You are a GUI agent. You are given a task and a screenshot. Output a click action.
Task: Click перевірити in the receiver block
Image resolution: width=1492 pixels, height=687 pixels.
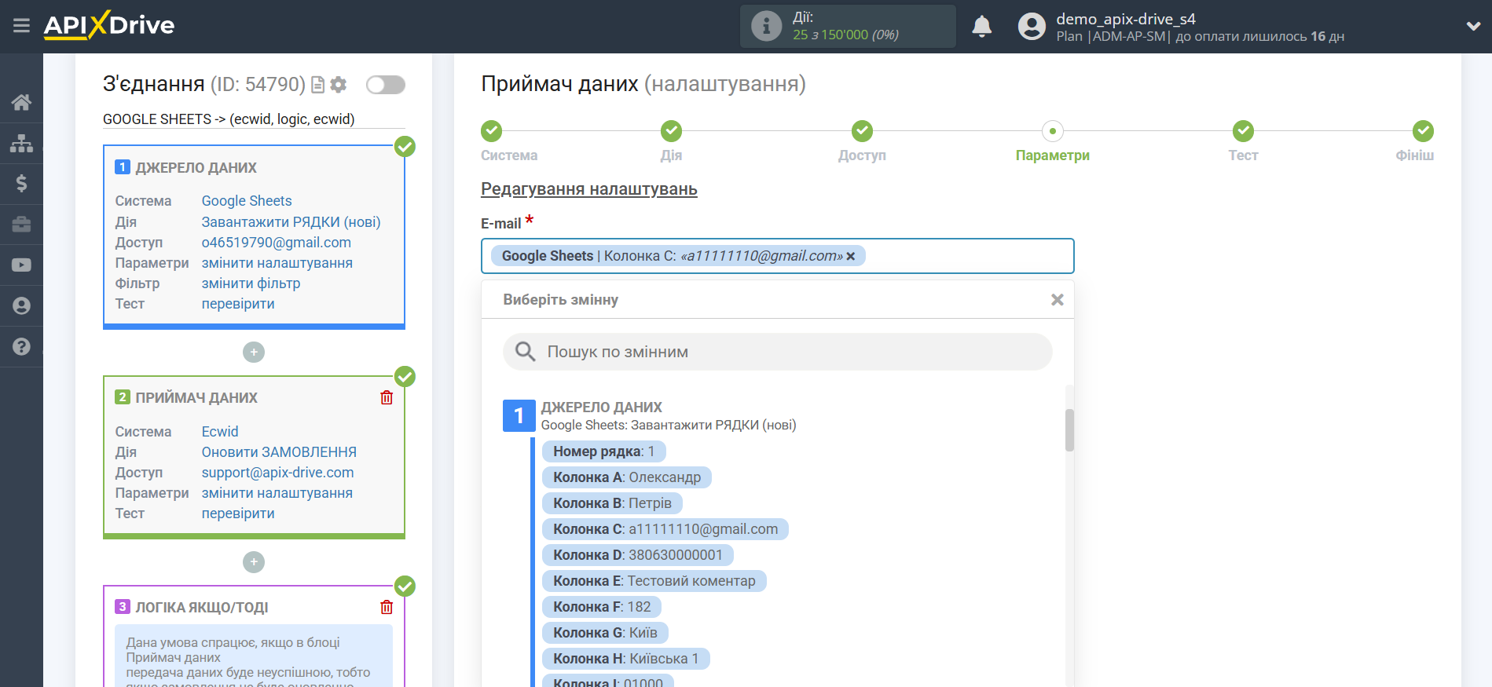[238, 513]
